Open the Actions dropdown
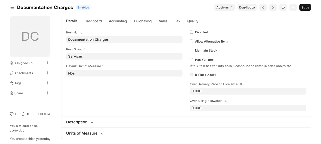This screenshot has width=321, height=144. click(224, 8)
